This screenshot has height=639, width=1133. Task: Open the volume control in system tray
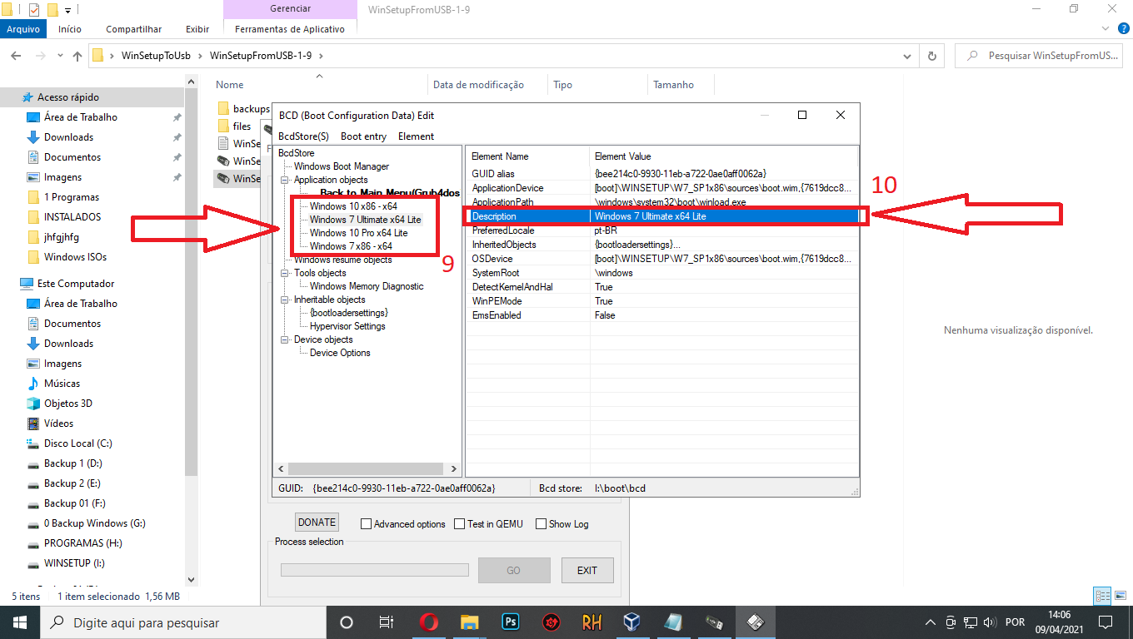click(x=990, y=622)
